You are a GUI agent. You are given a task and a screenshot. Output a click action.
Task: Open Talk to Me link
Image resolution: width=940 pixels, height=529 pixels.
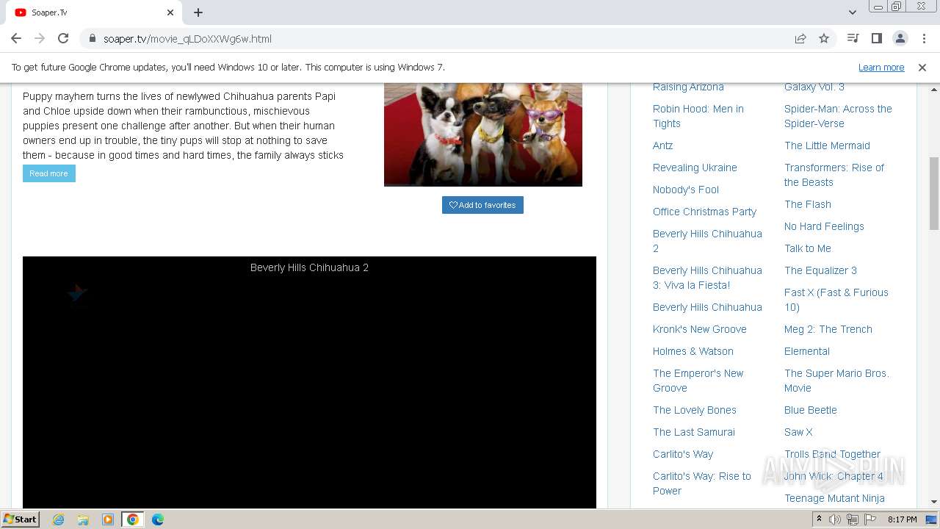pos(807,248)
